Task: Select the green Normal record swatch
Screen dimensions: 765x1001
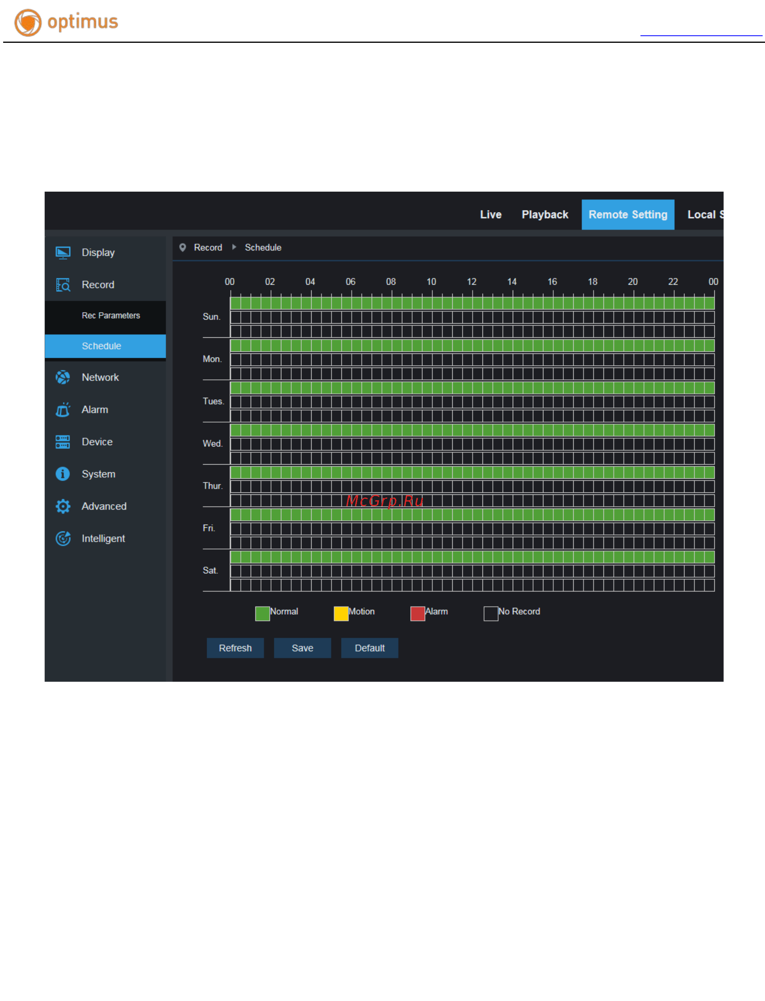Action: click(262, 613)
